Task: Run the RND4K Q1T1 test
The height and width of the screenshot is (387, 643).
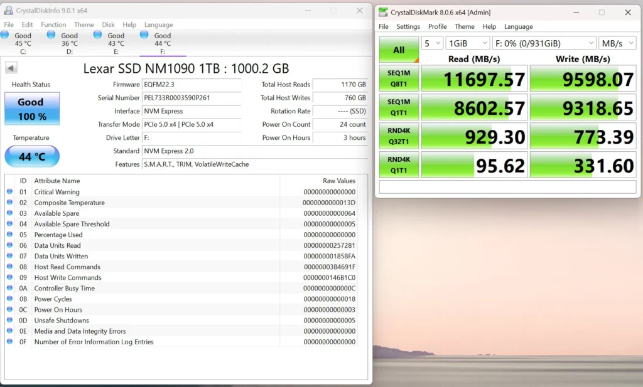Action: (x=399, y=164)
